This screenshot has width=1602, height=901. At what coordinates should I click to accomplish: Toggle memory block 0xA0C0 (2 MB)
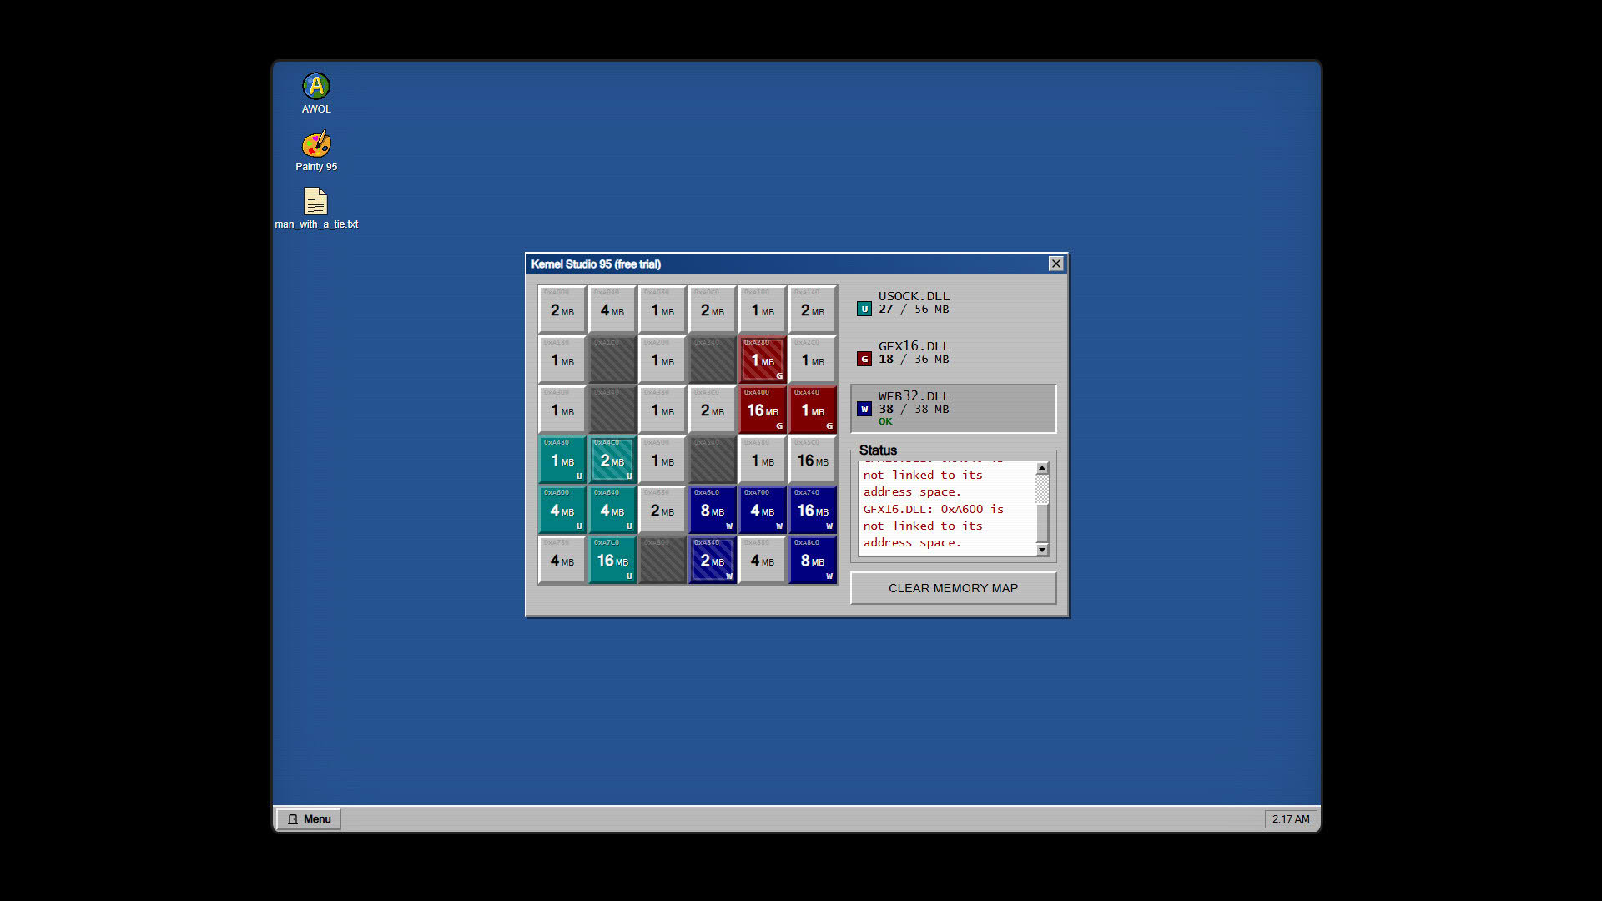click(713, 310)
